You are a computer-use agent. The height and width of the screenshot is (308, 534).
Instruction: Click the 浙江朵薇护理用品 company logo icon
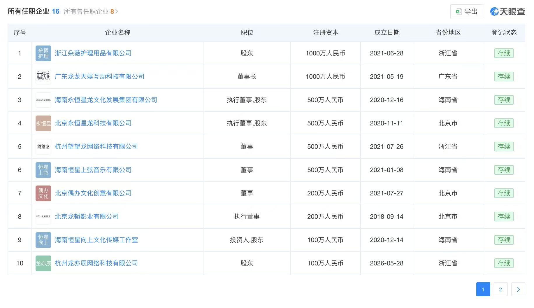(43, 53)
